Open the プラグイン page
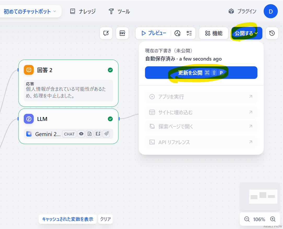This screenshot has height=229, width=283. (x=242, y=11)
